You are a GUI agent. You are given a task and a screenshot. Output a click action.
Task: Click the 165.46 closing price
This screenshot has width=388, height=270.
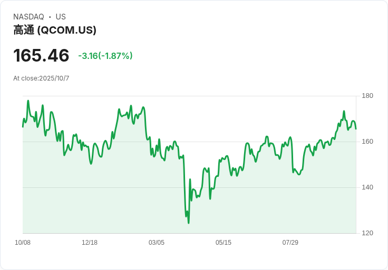pos(41,55)
